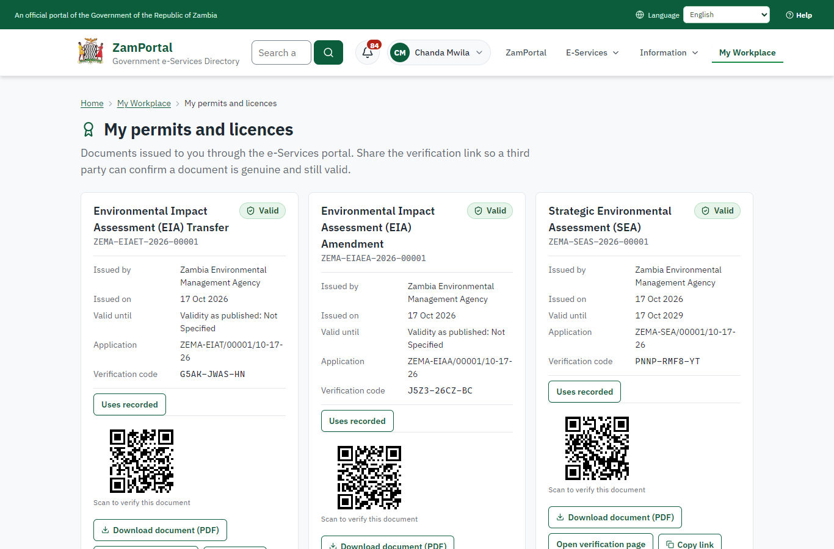Open notifications bell with 84 badge
This screenshot has height=549, width=834.
point(368,52)
